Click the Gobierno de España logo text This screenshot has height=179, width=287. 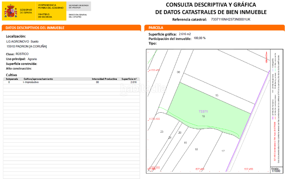[x=25, y=11]
